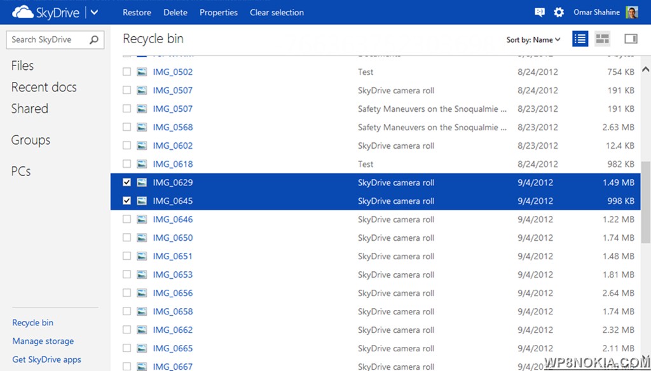Click the image icon of IMG_0662
The image size is (651, 371).
(x=142, y=330)
